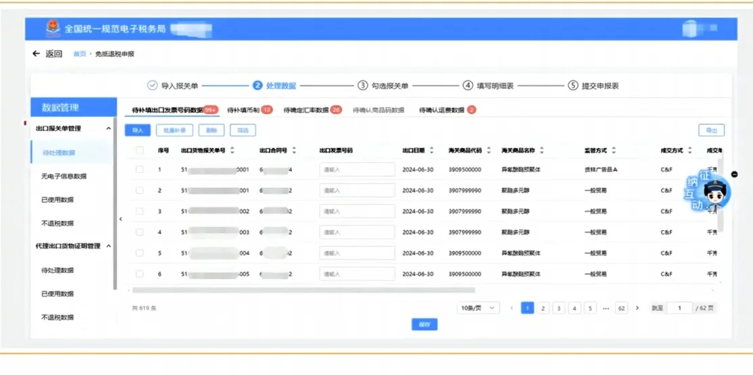Focus the 出口发票号码 input in row 3
This screenshot has height=375, width=753.
pyautogui.click(x=358, y=211)
